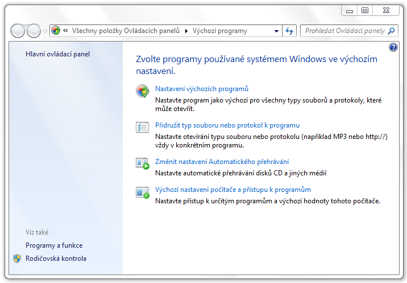Minimize the window
The width and height of the screenshot is (407, 283).
350,10
